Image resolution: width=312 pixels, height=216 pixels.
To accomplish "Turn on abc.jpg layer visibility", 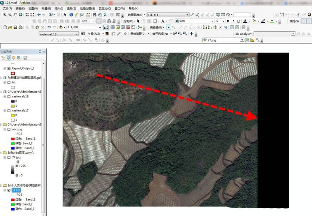I will [9, 129].
